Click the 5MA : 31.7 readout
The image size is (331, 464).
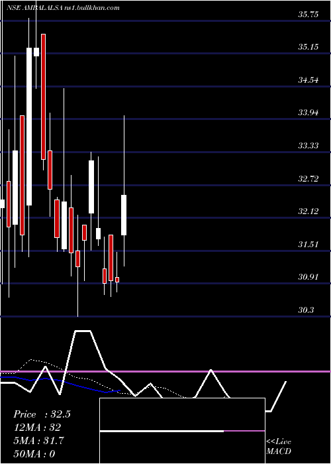click(38, 441)
